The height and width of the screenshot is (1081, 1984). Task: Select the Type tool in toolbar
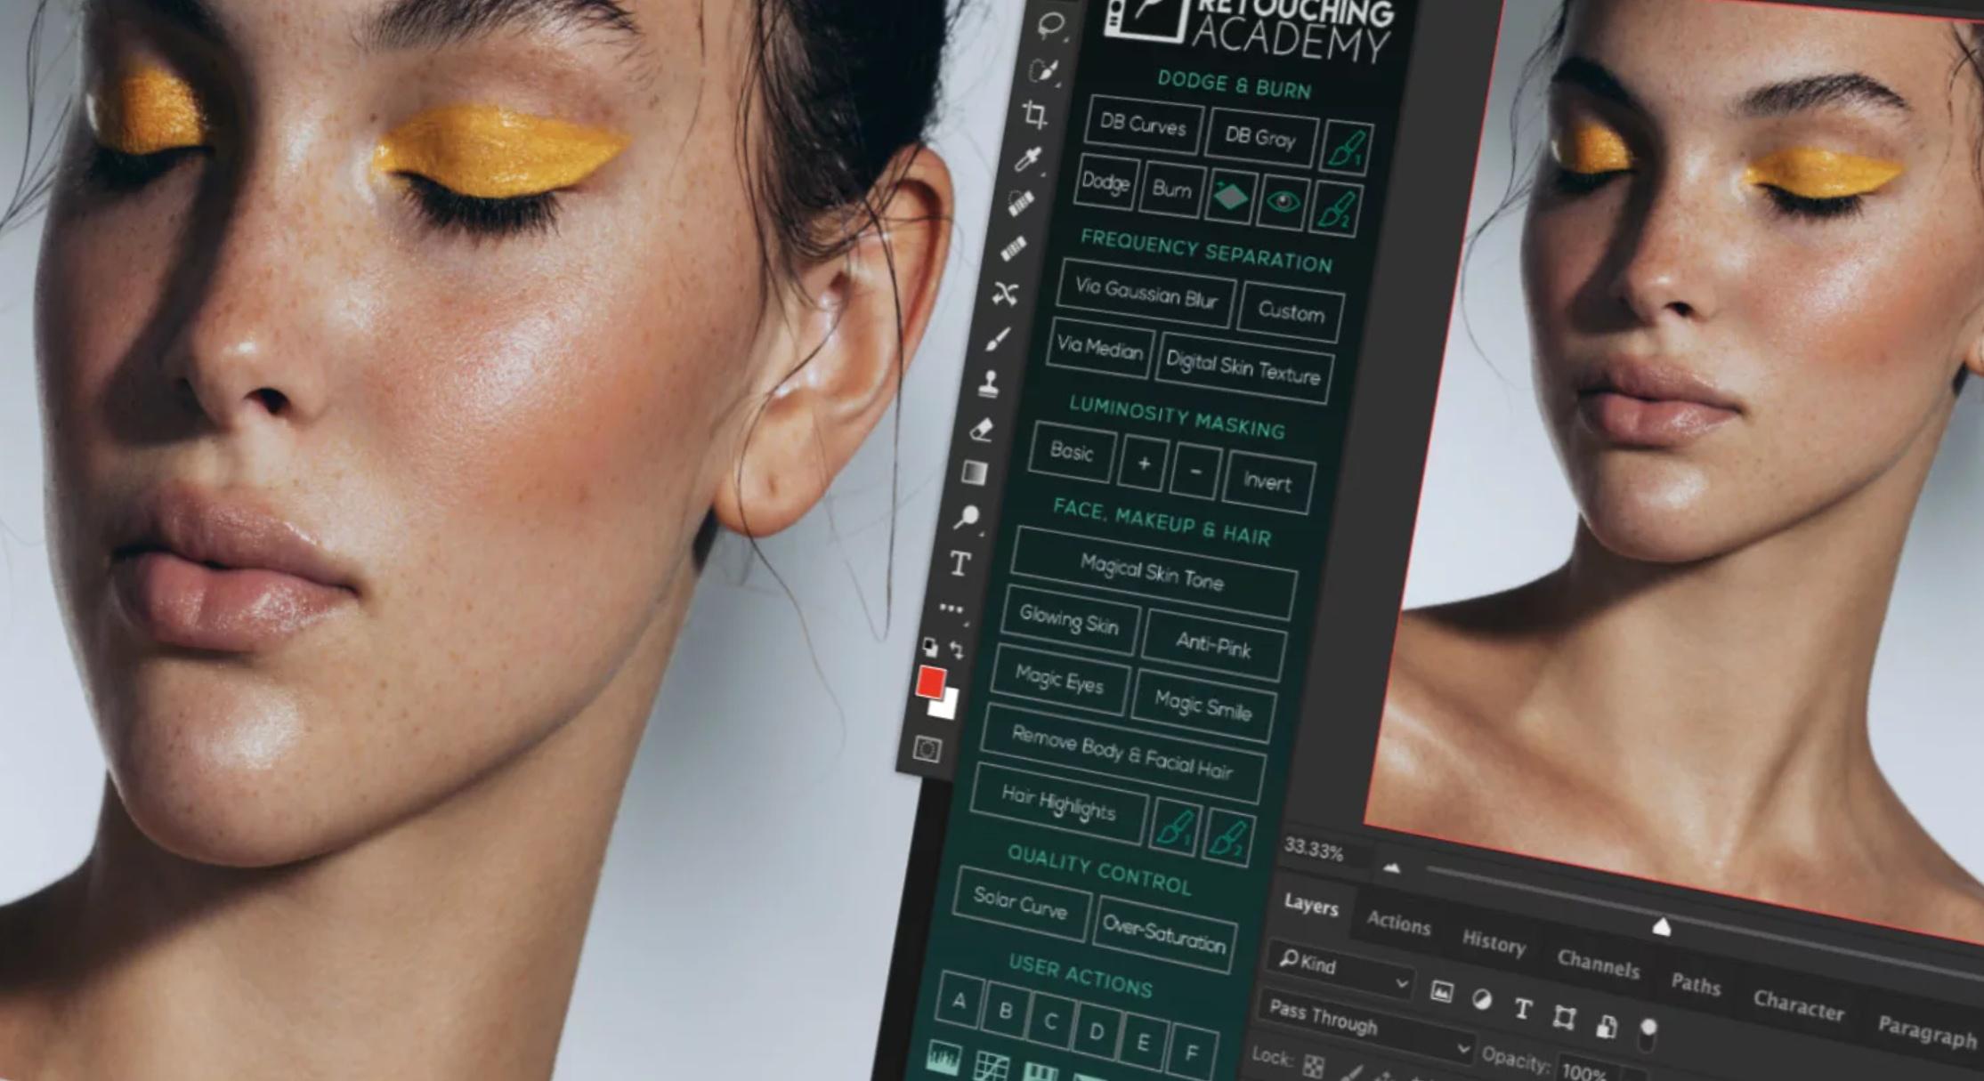point(960,564)
